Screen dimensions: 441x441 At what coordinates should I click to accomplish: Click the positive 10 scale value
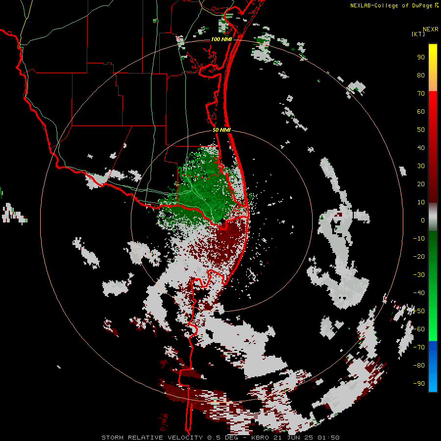[421, 202]
